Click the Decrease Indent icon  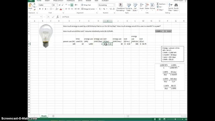pos(76,9)
